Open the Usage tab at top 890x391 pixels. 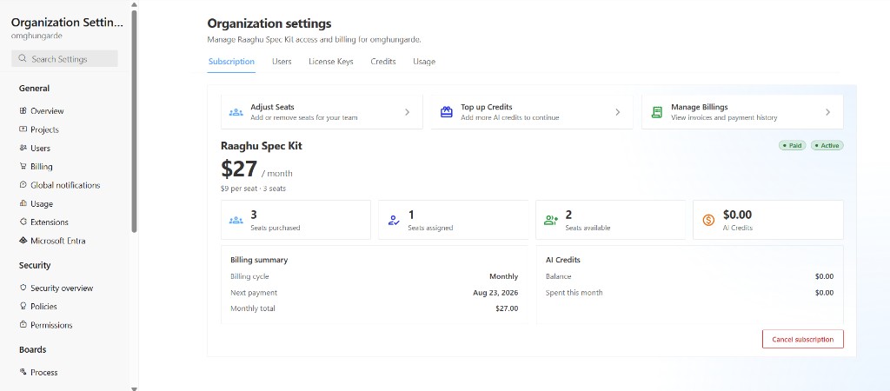(424, 62)
